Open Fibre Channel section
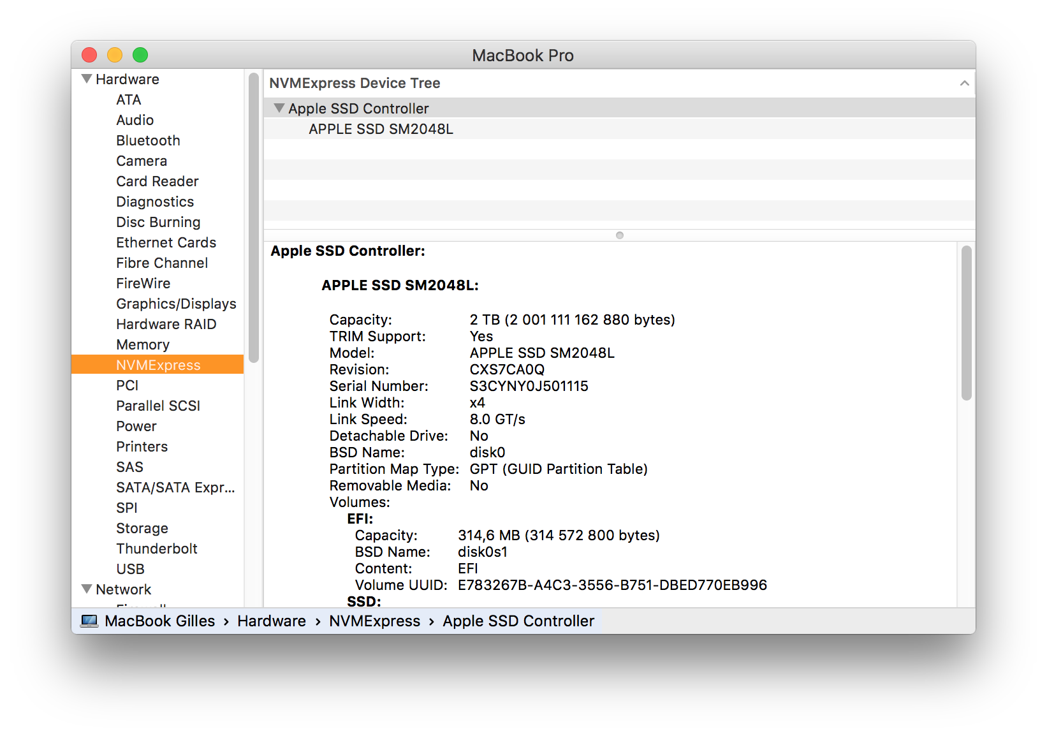The image size is (1047, 736). pyautogui.click(x=162, y=263)
